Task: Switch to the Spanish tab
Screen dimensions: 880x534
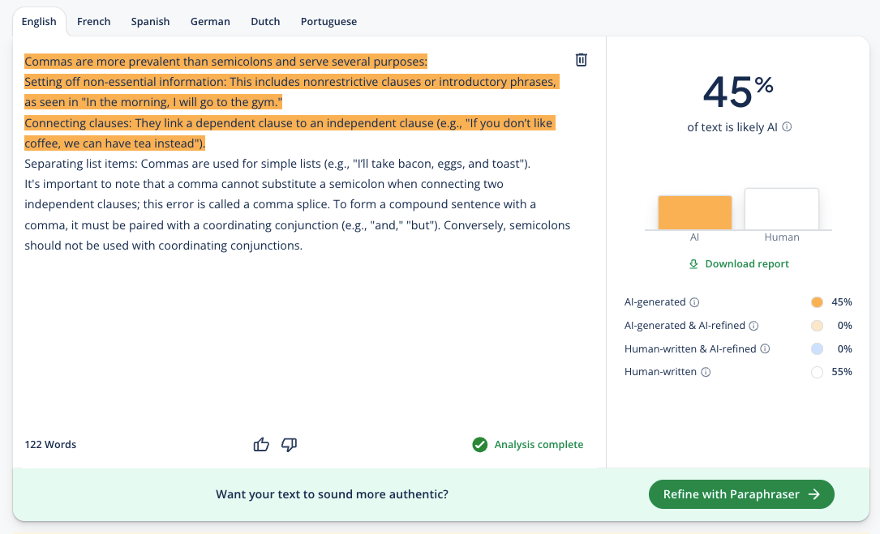Action: pyautogui.click(x=150, y=21)
